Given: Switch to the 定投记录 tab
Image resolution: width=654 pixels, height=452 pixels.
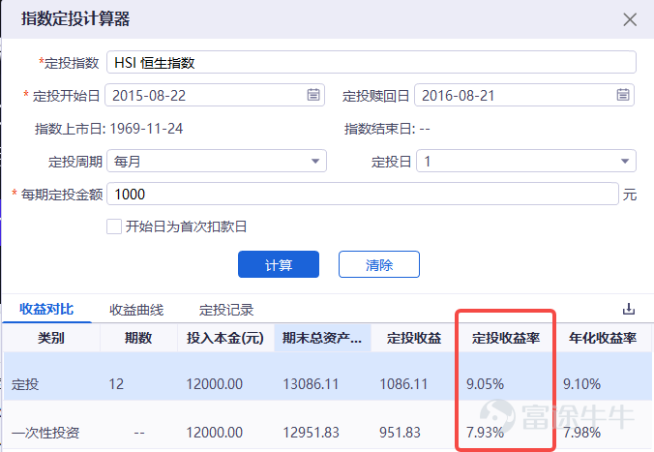Looking at the screenshot, I should coord(226,310).
